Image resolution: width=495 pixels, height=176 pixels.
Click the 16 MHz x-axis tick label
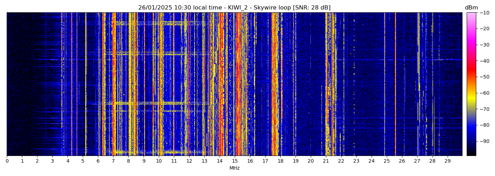(x=250, y=161)
